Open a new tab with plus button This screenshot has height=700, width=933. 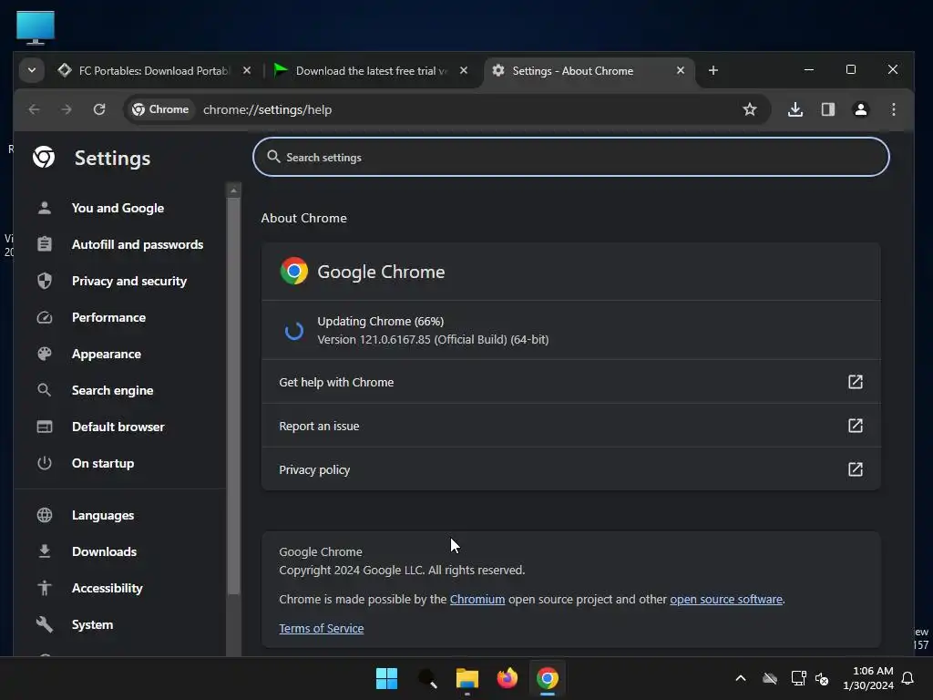point(713,70)
